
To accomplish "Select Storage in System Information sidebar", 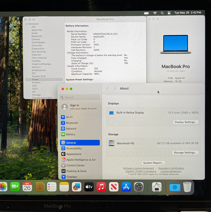I will 36,95.
